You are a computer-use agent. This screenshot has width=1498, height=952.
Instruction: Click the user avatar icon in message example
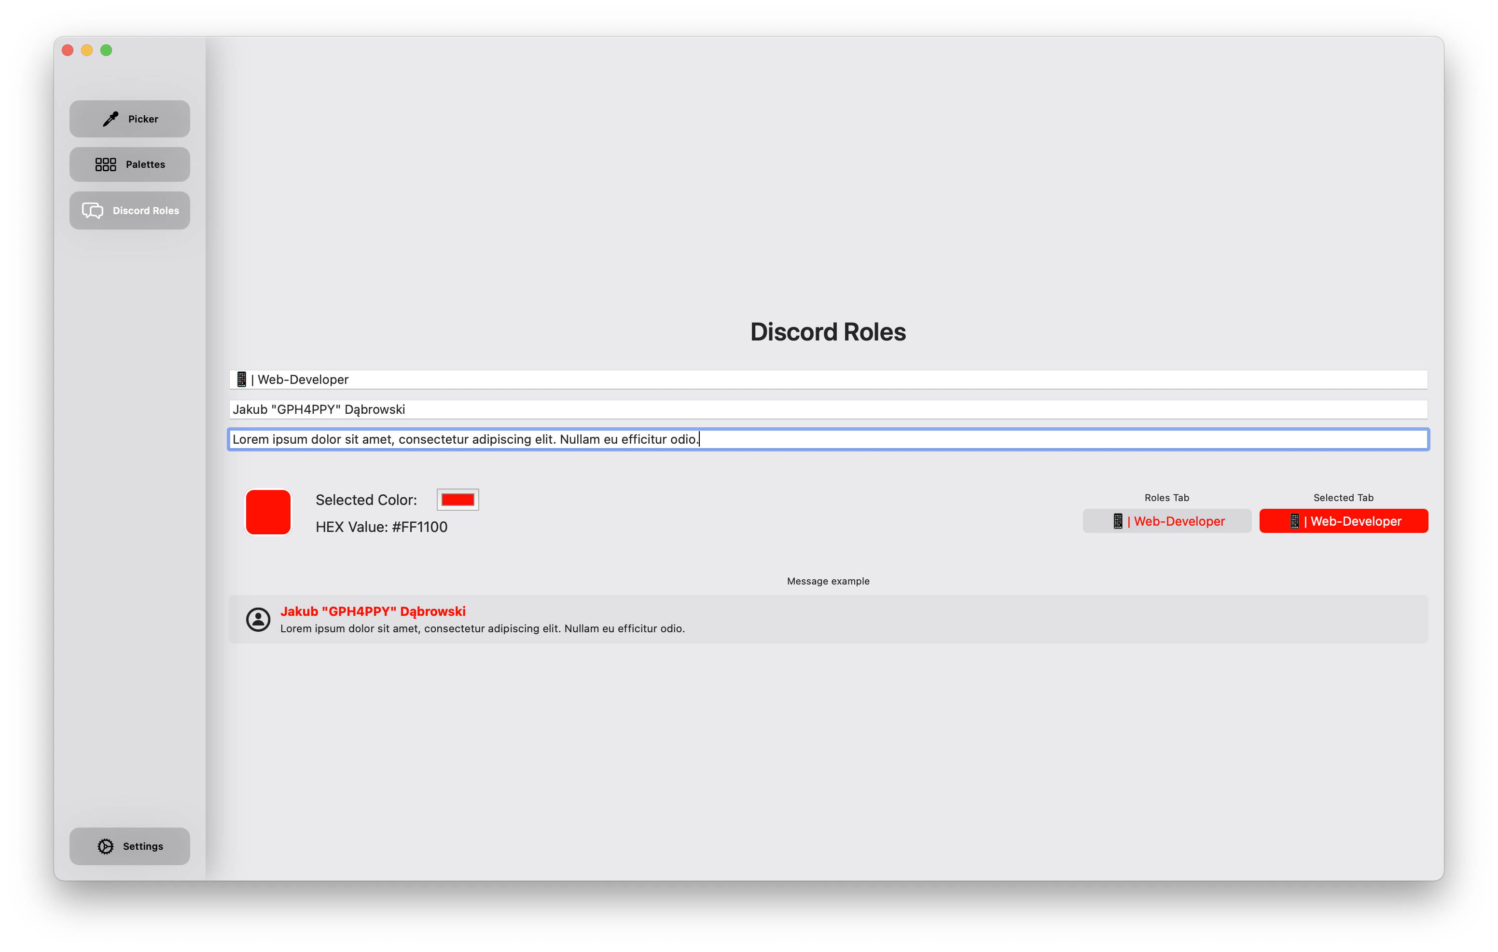[258, 619]
